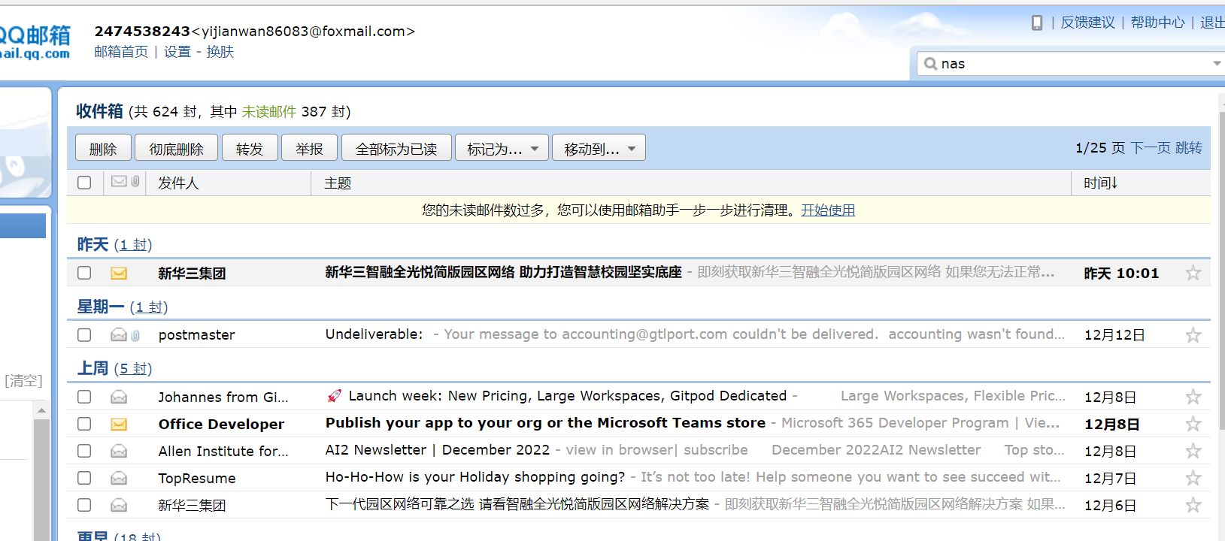This screenshot has width=1225, height=541.
Task: Star the Johannes from Gi... email
Action: click(x=1193, y=397)
